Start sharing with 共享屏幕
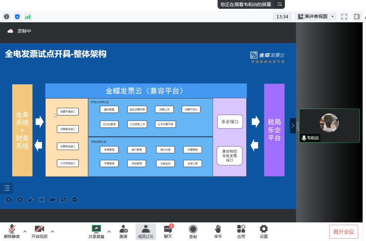Viewport: 366px width, 241px height. pos(96,232)
